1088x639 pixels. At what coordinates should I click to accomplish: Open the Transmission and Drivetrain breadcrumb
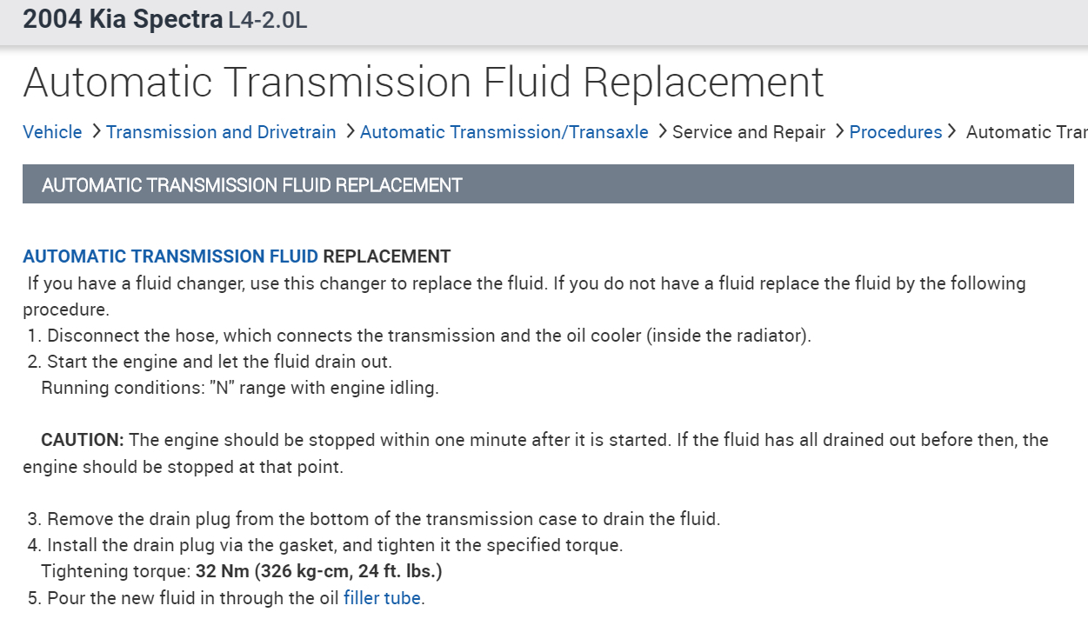pyautogui.click(x=221, y=132)
